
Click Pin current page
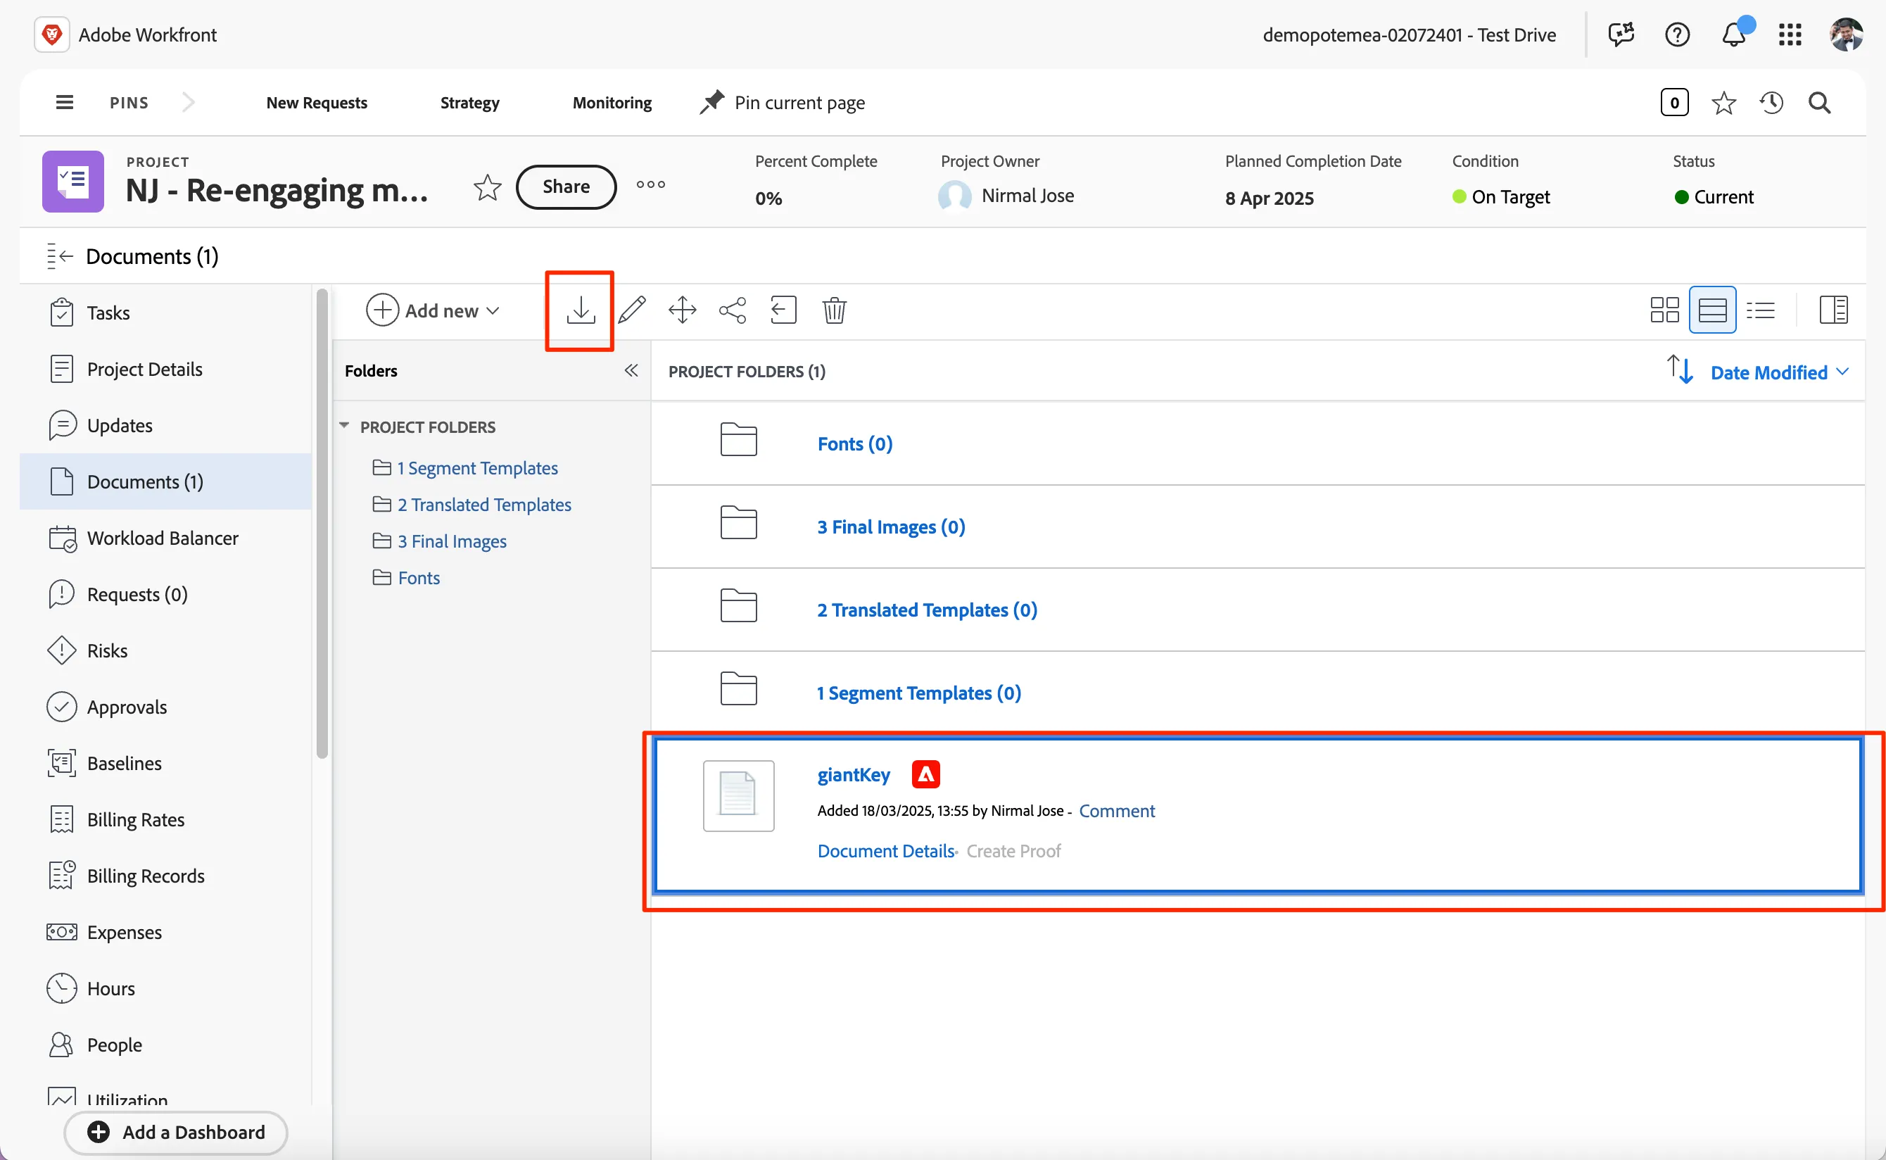click(782, 102)
